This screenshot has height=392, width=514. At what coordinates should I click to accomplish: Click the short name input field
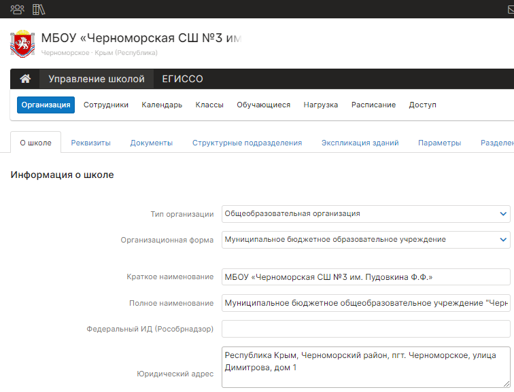click(x=366, y=277)
